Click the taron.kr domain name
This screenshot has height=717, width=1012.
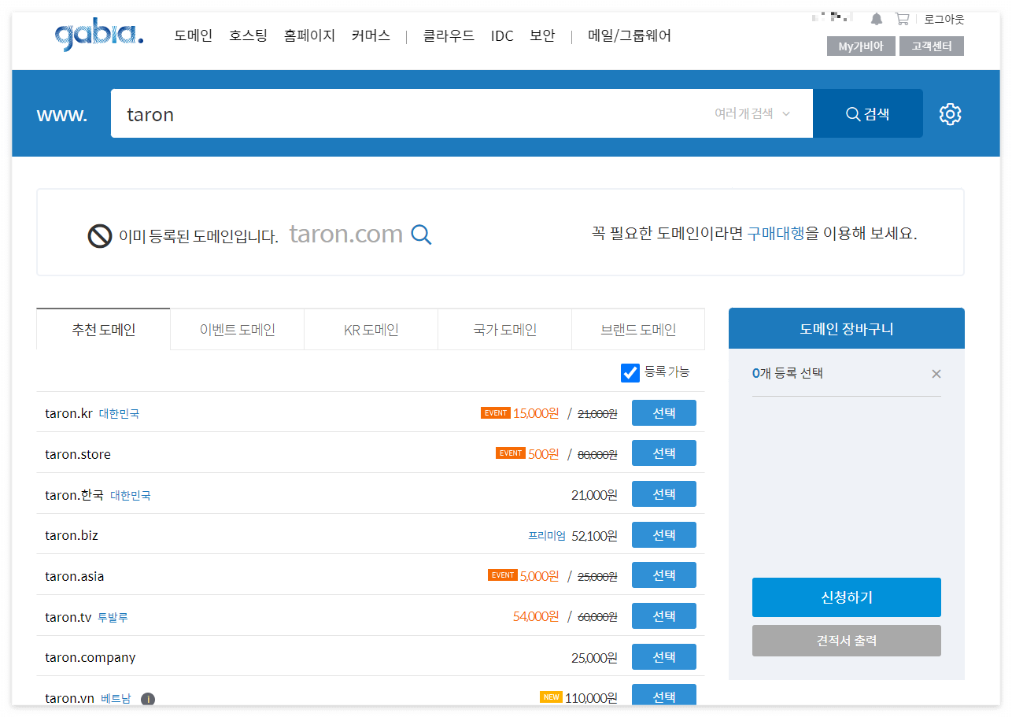pos(68,413)
